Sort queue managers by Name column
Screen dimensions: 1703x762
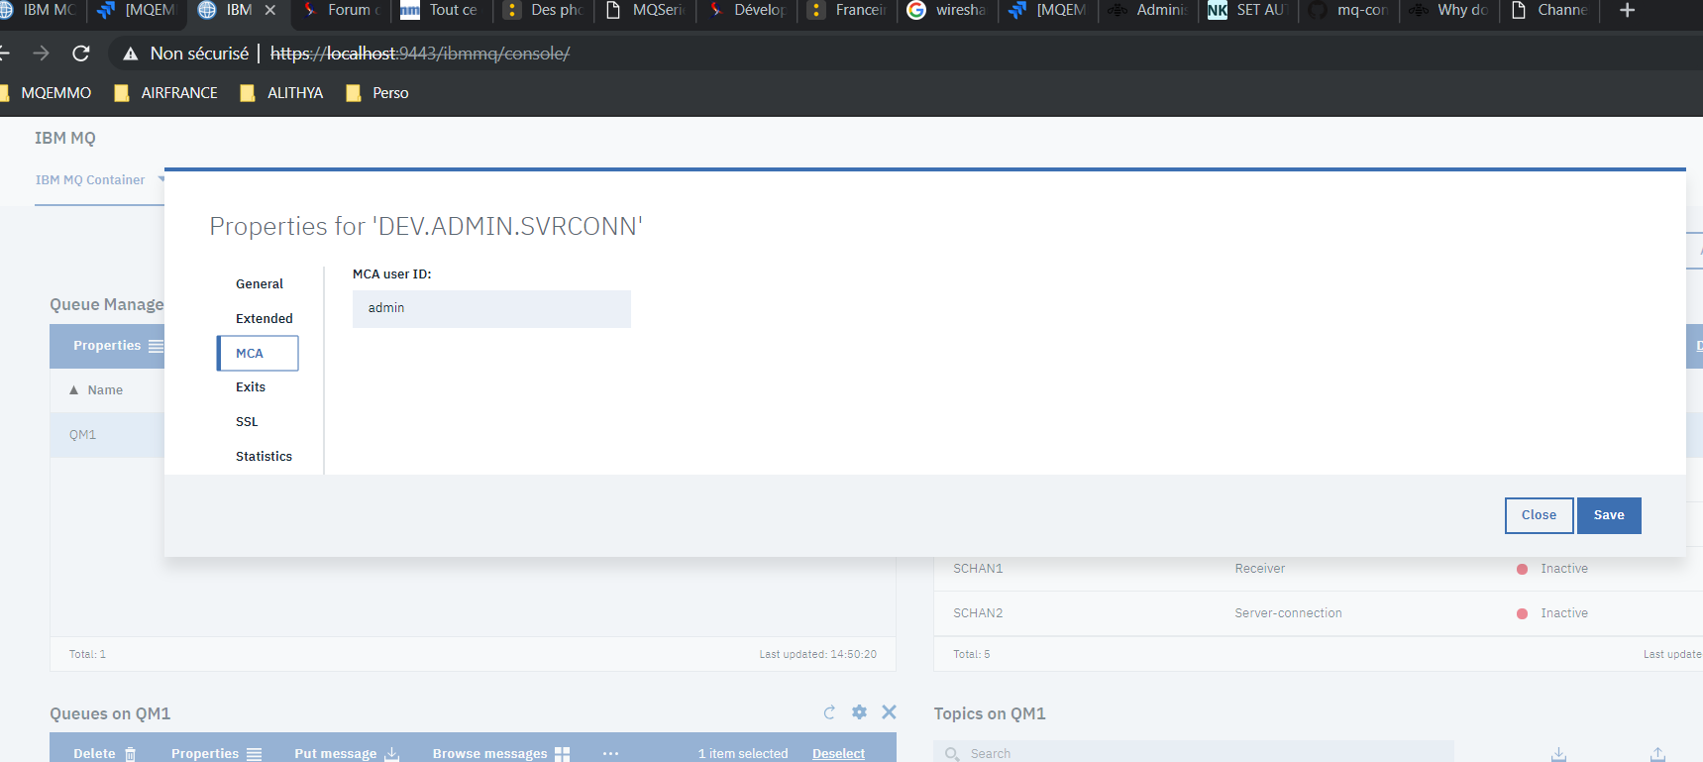coord(96,390)
